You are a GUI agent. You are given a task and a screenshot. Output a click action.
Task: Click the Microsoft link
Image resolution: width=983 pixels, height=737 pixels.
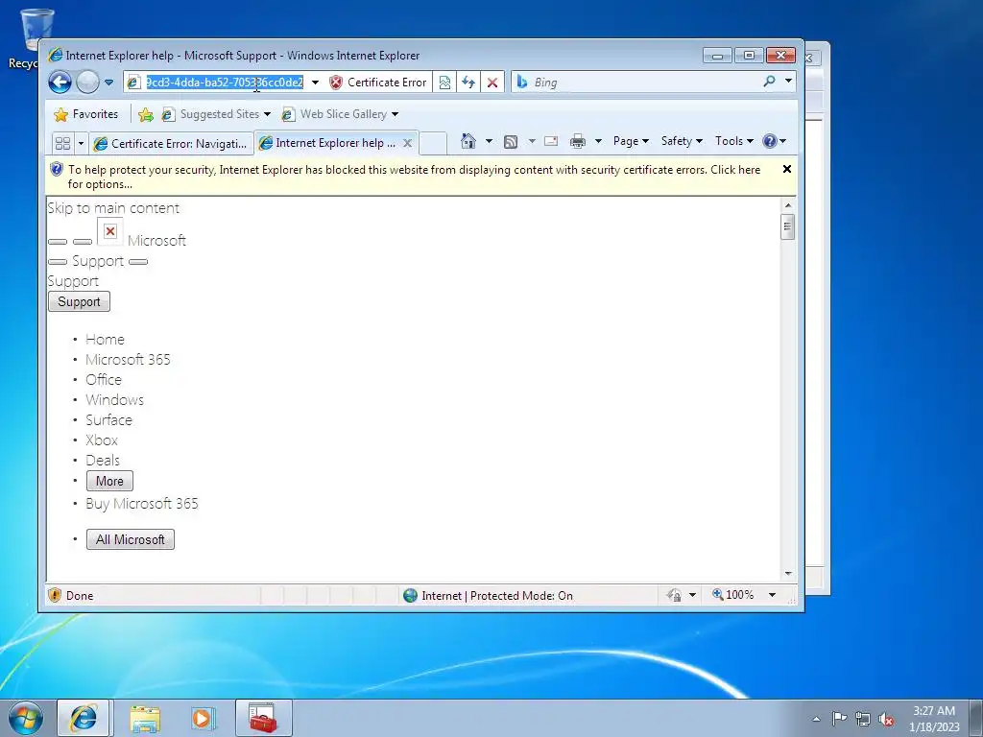tap(156, 241)
